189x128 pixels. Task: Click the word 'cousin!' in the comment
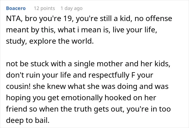pyautogui.click(x=18, y=87)
